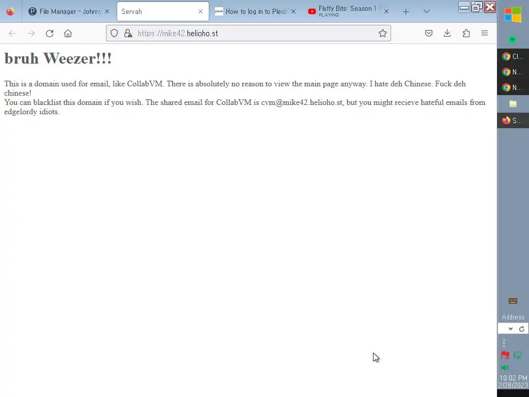
Task: Close the File Manager tab
Action: 107,11
